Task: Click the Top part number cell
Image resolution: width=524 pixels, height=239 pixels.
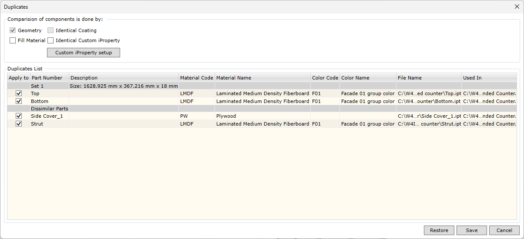Action: 50,93
